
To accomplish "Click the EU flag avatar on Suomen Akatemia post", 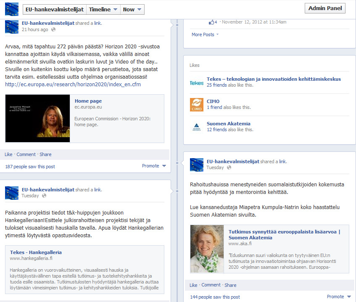I will tap(197, 165).
